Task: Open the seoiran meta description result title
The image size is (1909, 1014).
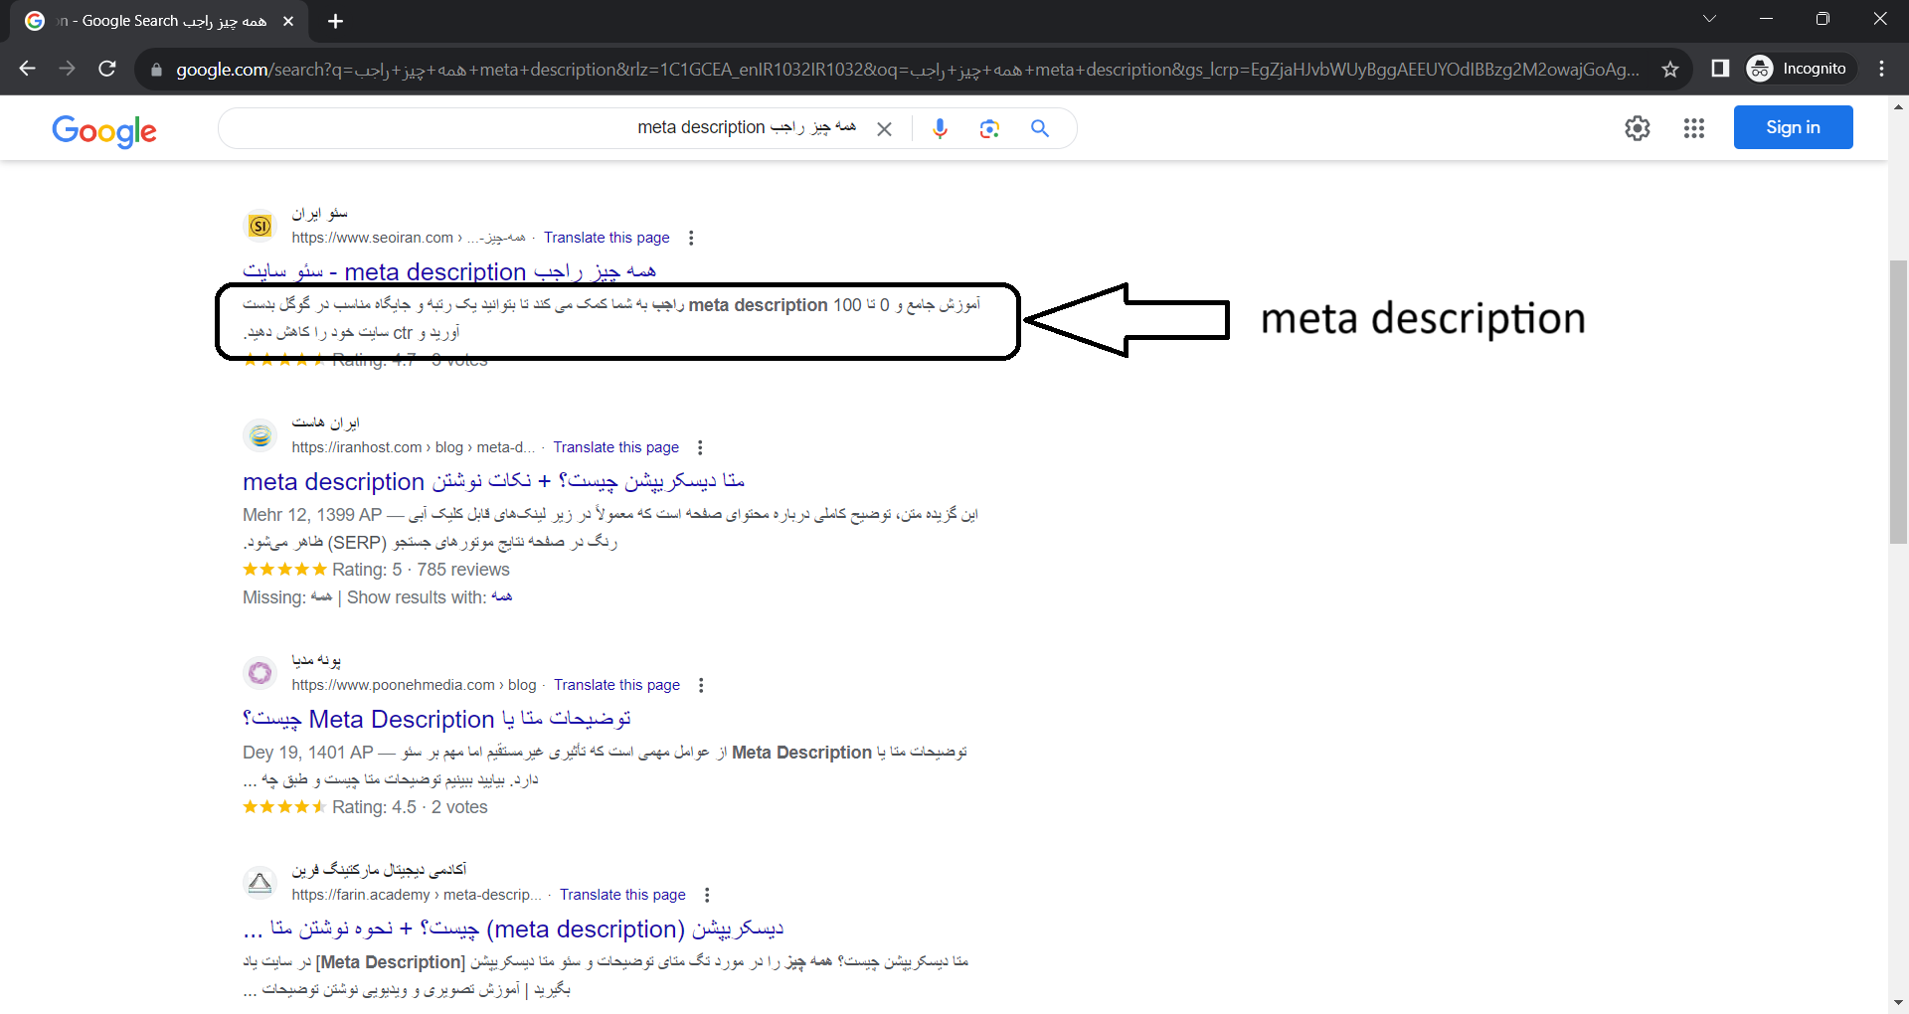Action: [x=449, y=271]
